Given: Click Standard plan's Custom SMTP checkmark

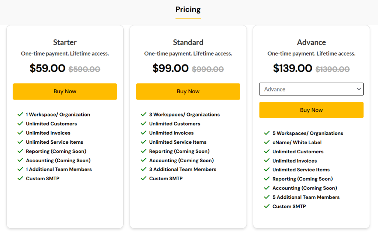Looking at the screenshot, I should coord(144,178).
